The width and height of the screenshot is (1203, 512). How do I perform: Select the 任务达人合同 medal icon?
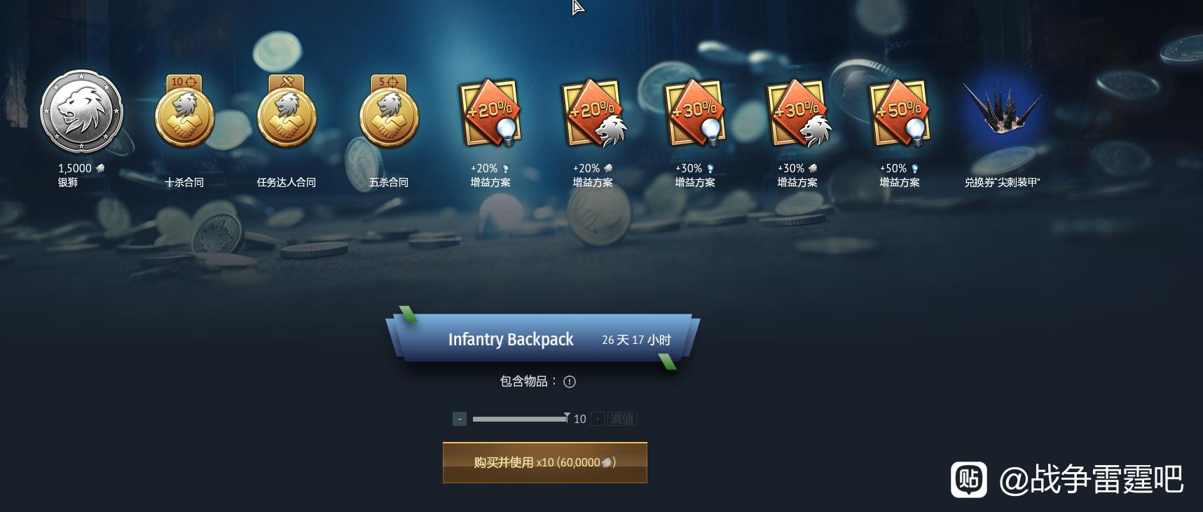[287, 112]
